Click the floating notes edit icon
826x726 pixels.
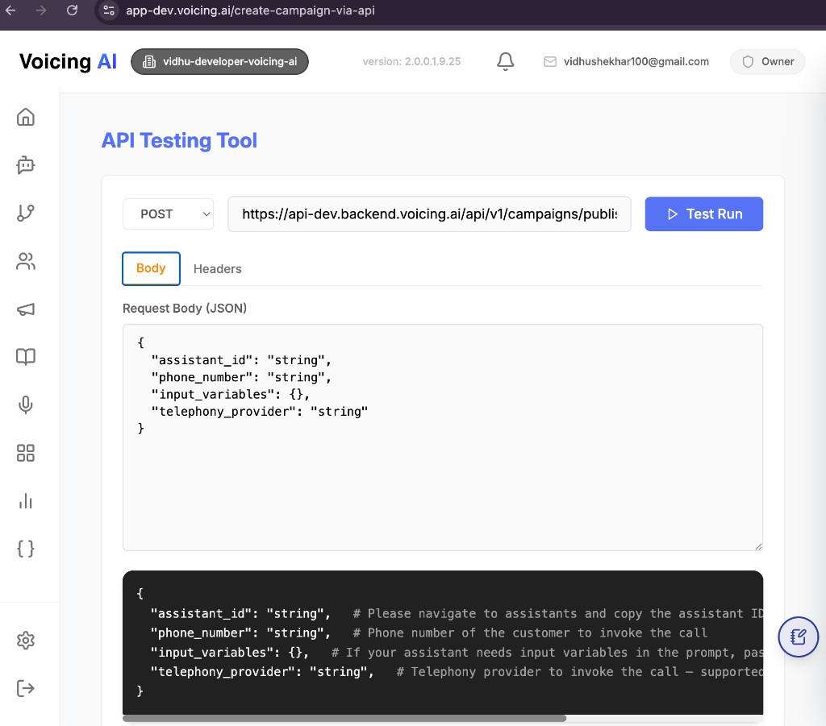point(798,637)
